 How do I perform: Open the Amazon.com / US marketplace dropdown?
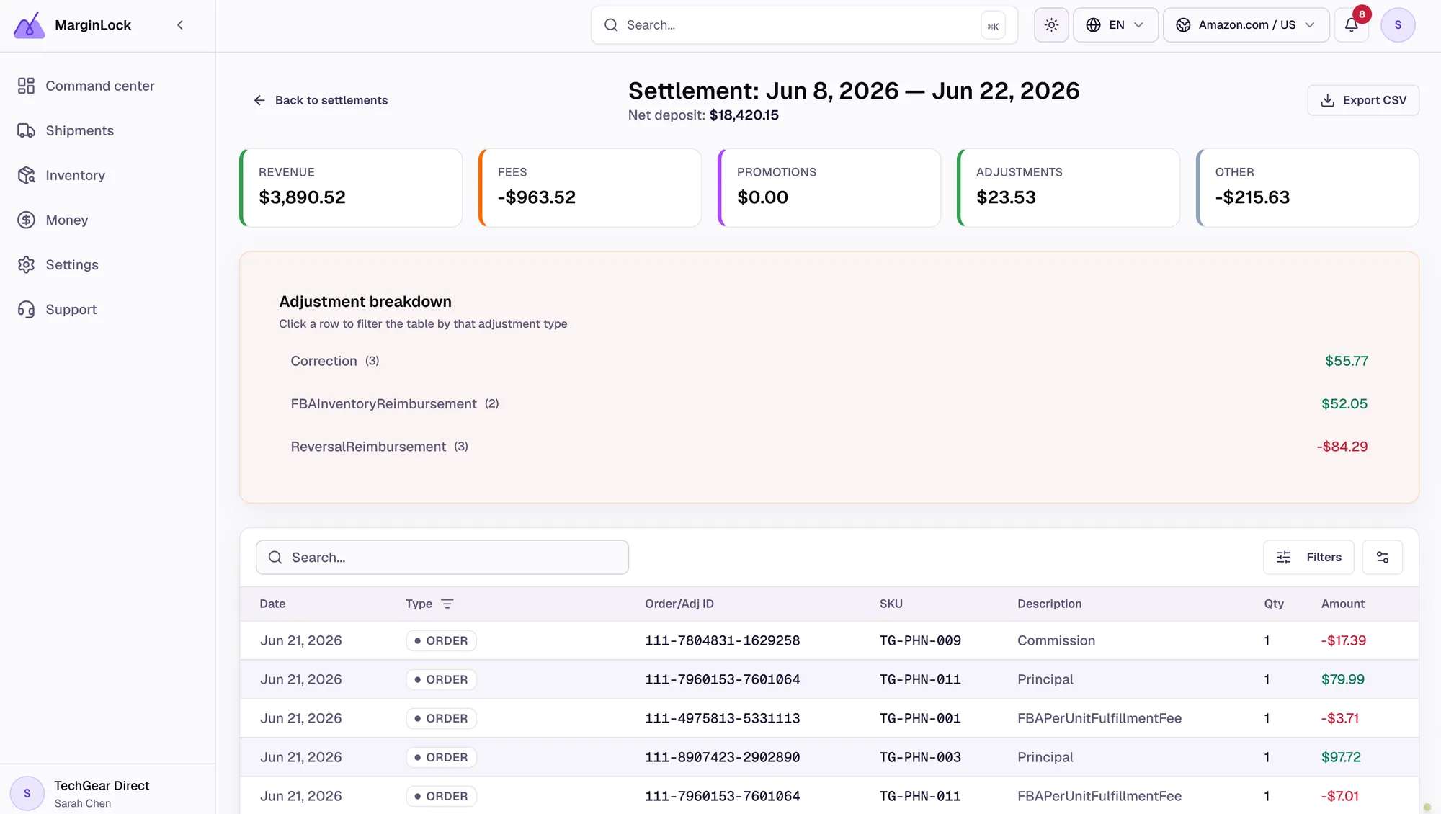(1246, 25)
